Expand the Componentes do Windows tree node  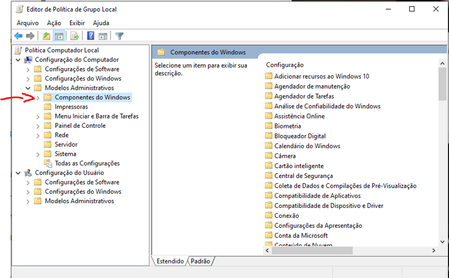coord(38,98)
